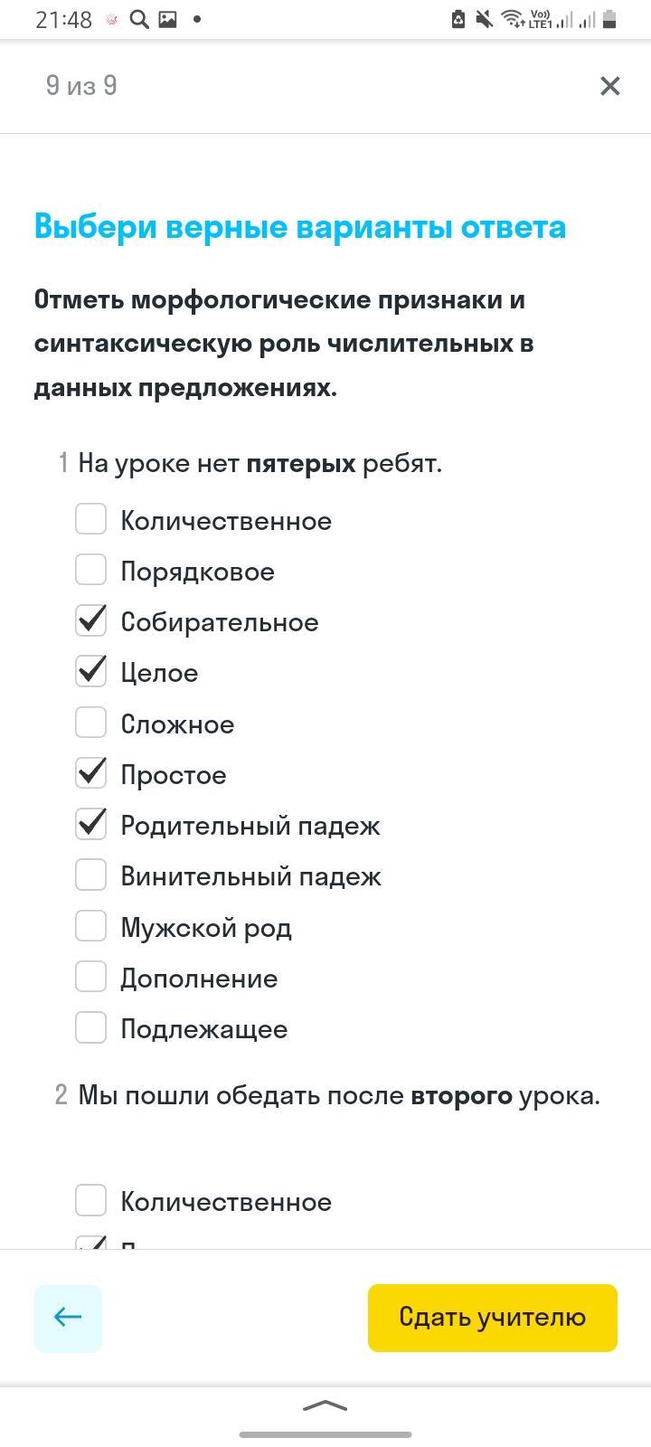Tap the home gesture bar
The image size is (651, 1447).
(325, 1434)
